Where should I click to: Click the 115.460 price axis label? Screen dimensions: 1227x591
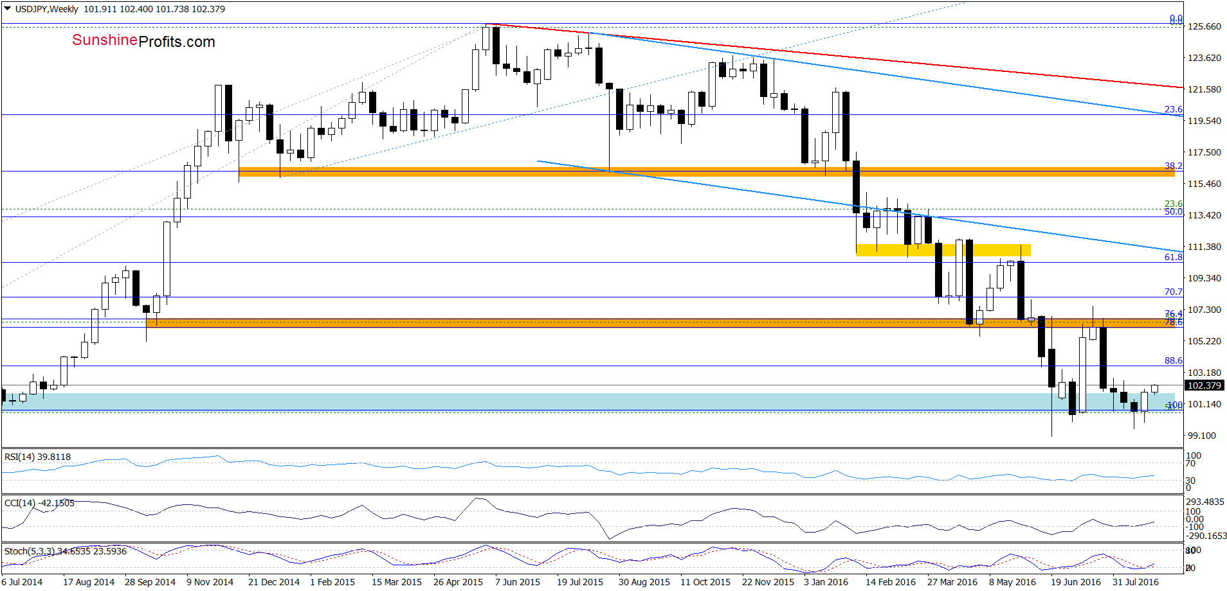pyautogui.click(x=1204, y=184)
